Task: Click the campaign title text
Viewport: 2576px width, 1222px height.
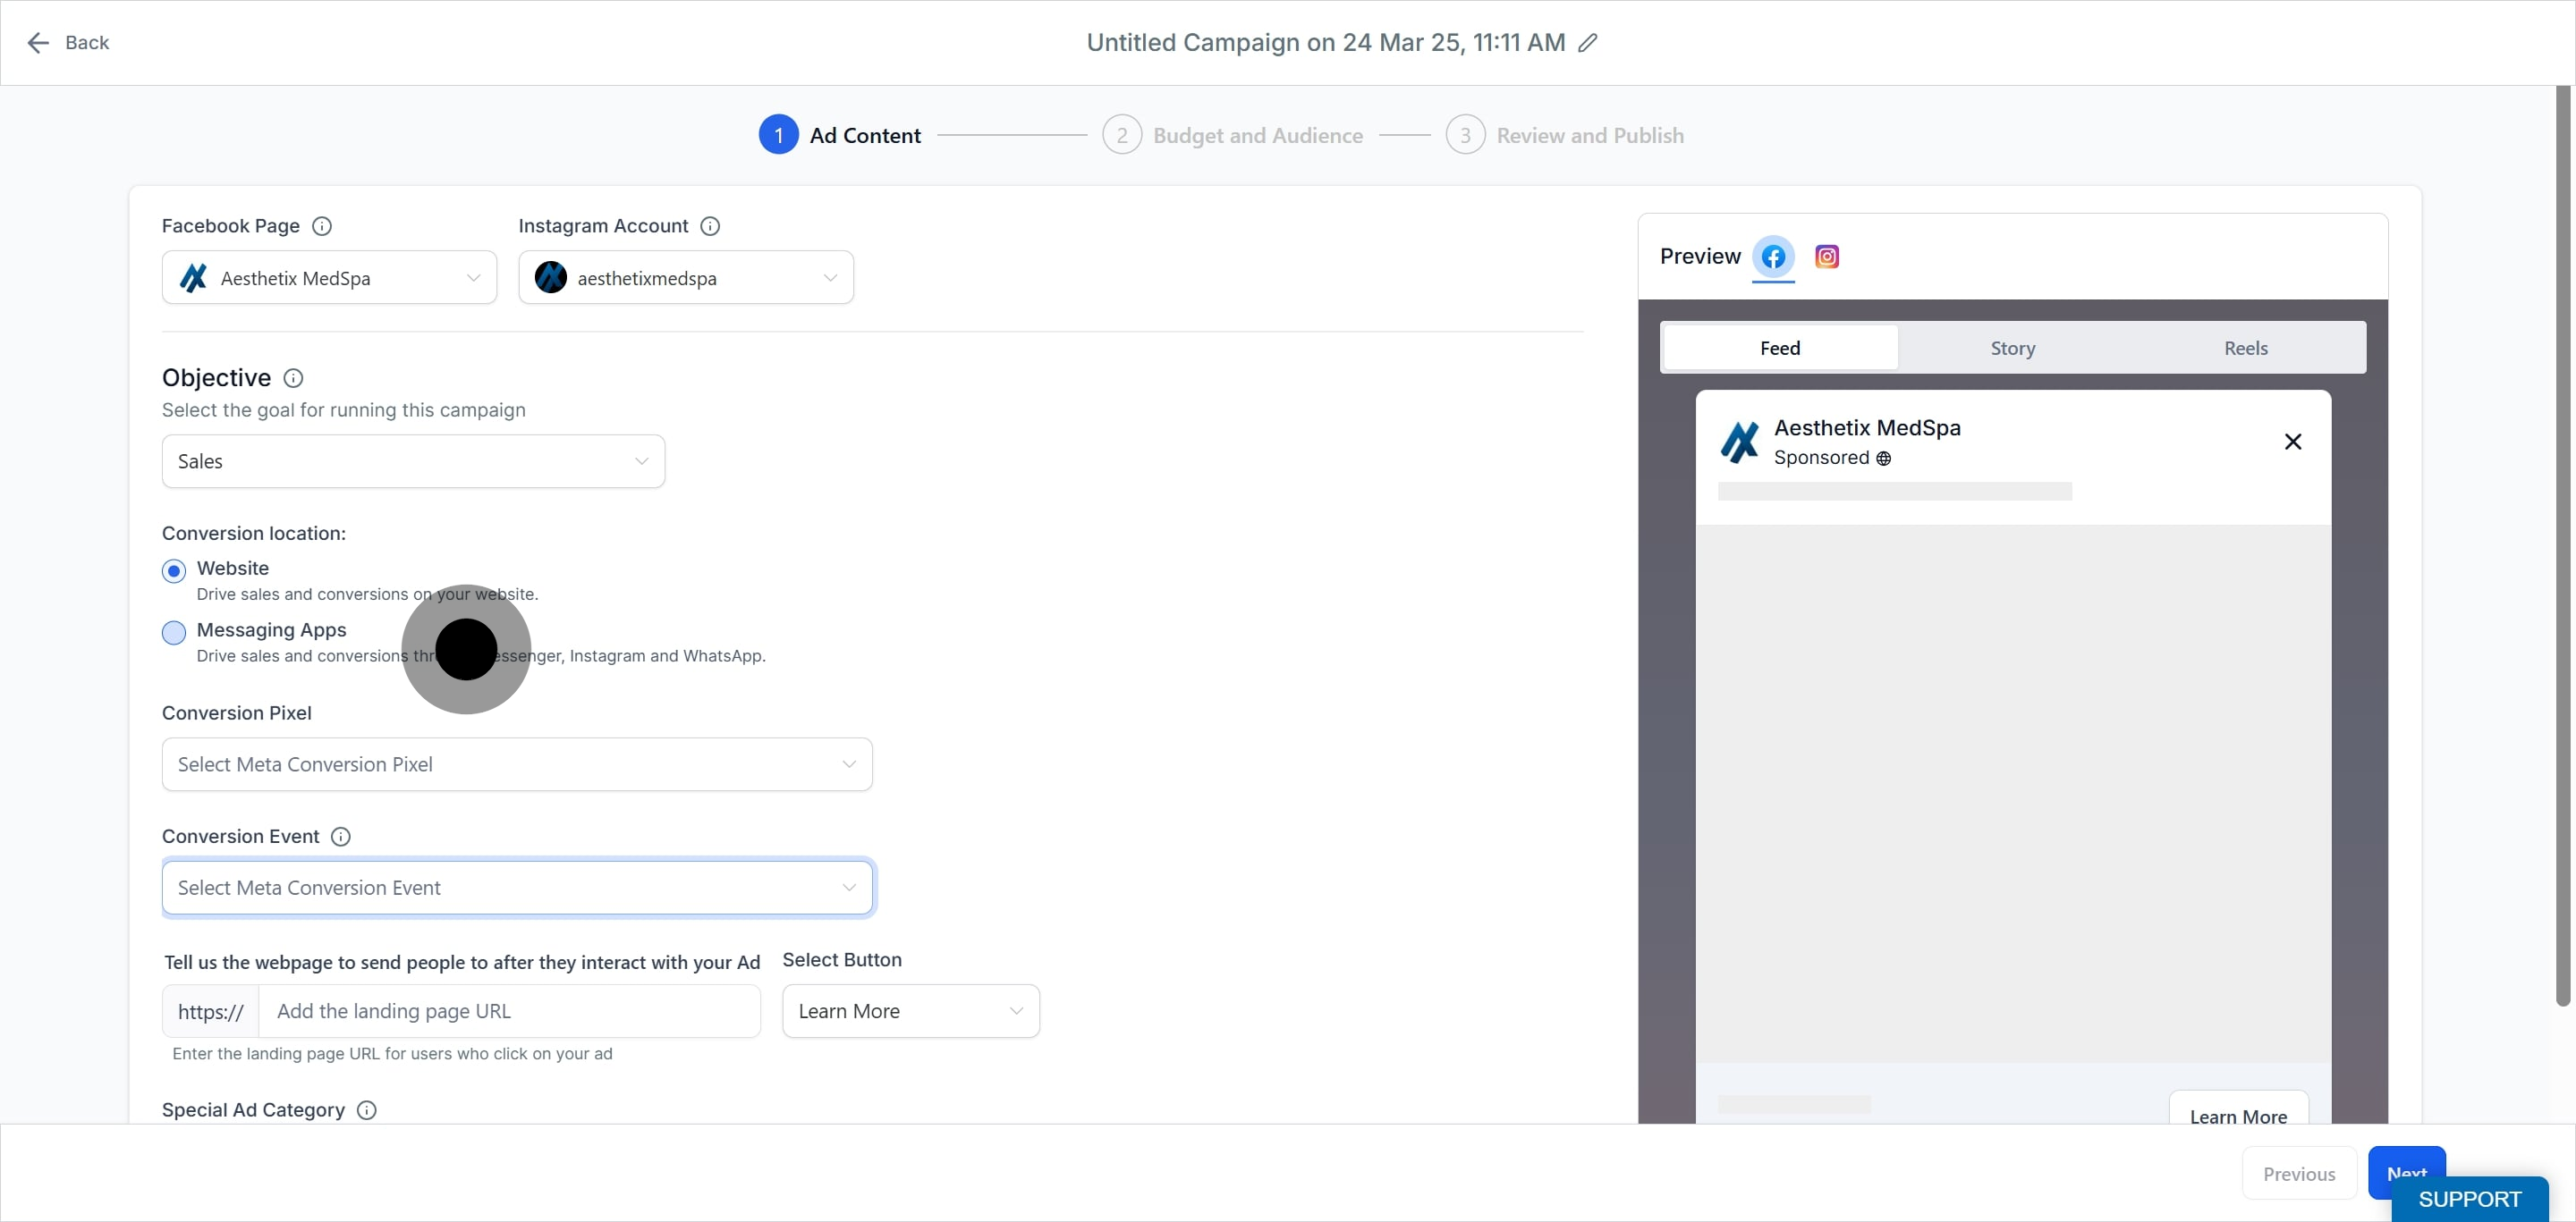Action: tap(1326, 43)
